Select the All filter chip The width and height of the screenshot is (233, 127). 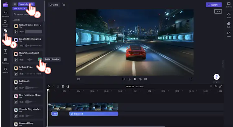coord(15,4)
